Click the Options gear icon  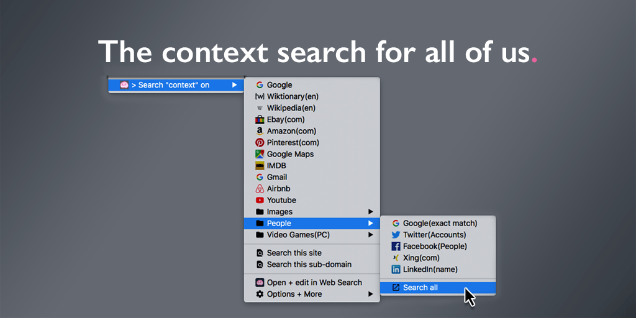(x=260, y=294)
